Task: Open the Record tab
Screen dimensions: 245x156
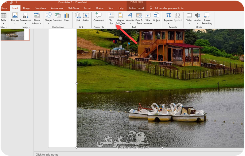Action: pos(87,8)
